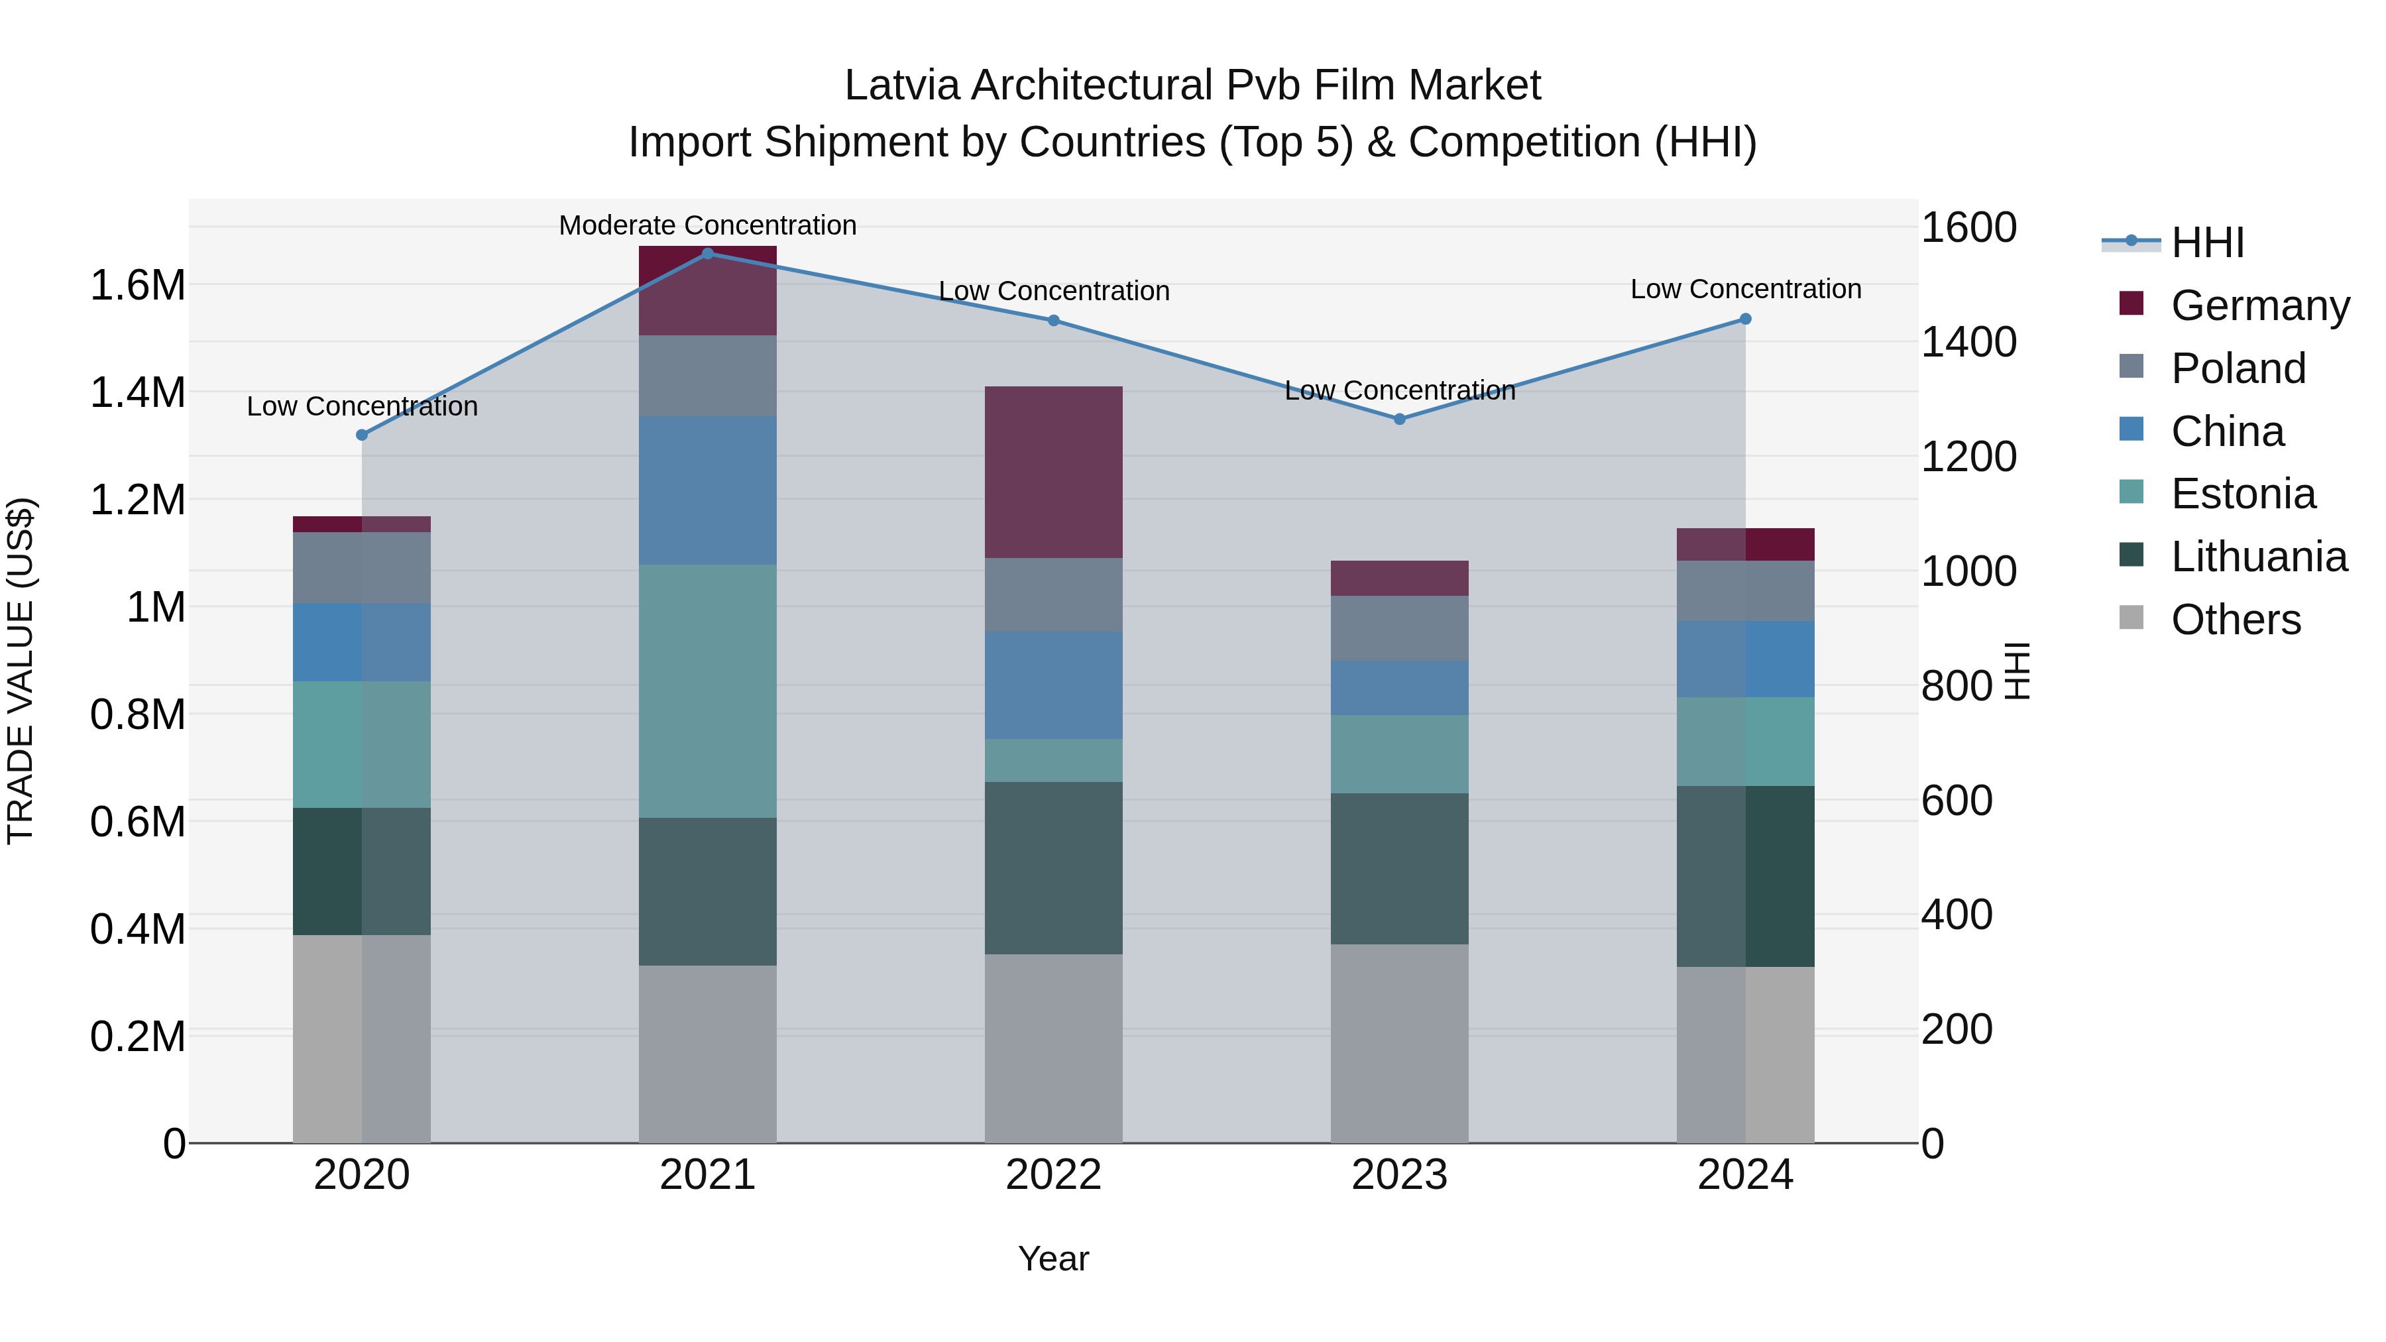The height and width of the screenshot is (1342, 2386).
Task: Select the 2021 HHI data point
Action: [x=708, y=253]
